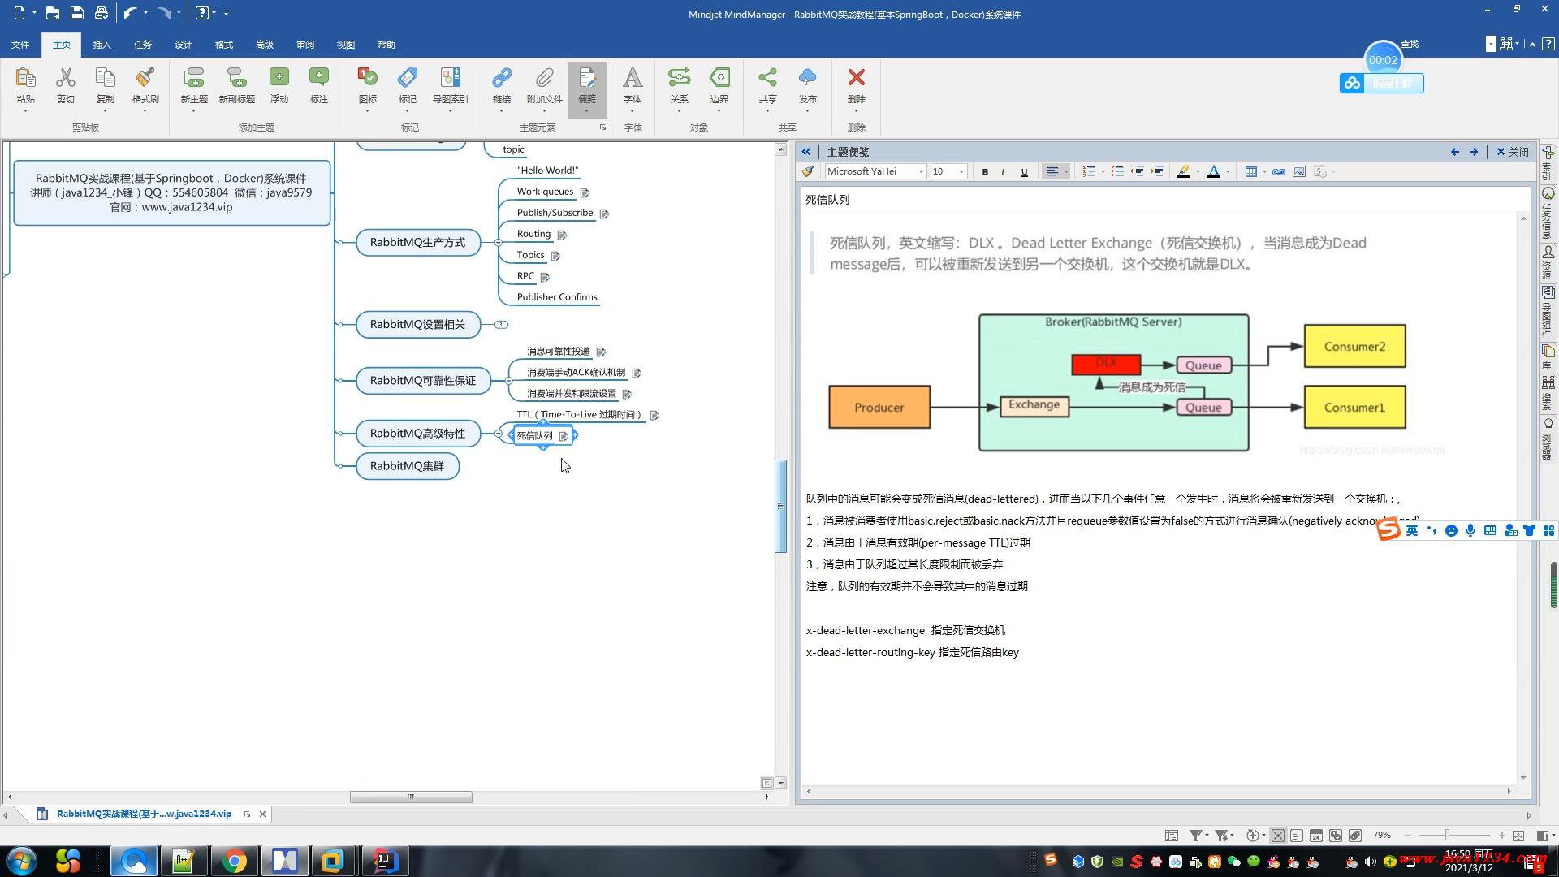
Task: Open the 文件 menu
Action: 20,45
